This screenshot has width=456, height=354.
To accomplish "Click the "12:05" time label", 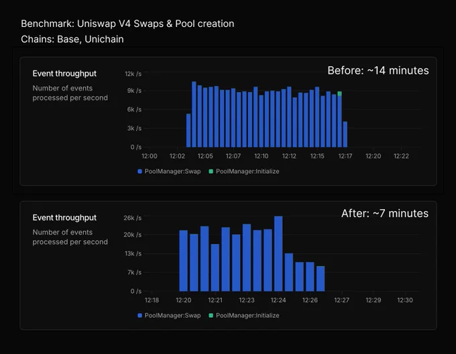I will [x=205, y=156].
